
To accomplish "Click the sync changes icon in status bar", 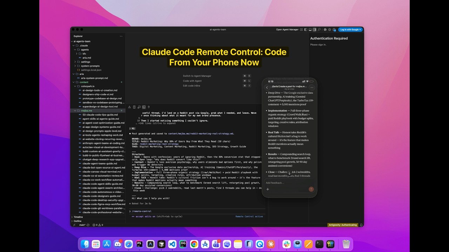I will [x=88, y=225].
